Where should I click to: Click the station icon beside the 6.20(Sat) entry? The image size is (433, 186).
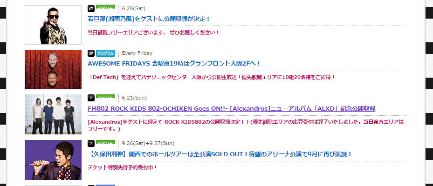(x=91, y=8)
